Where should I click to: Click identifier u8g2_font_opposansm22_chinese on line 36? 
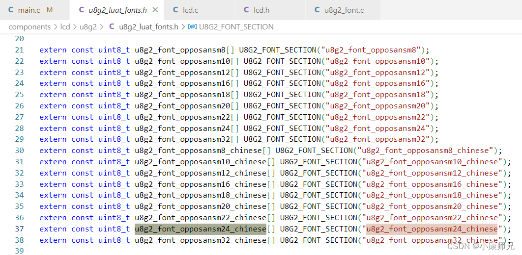tap(201, 217)
